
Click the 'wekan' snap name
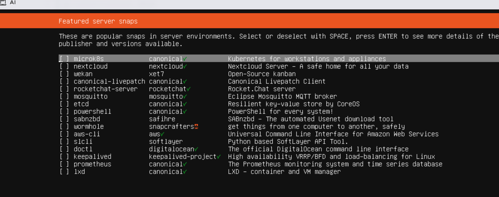pos(83,74)
